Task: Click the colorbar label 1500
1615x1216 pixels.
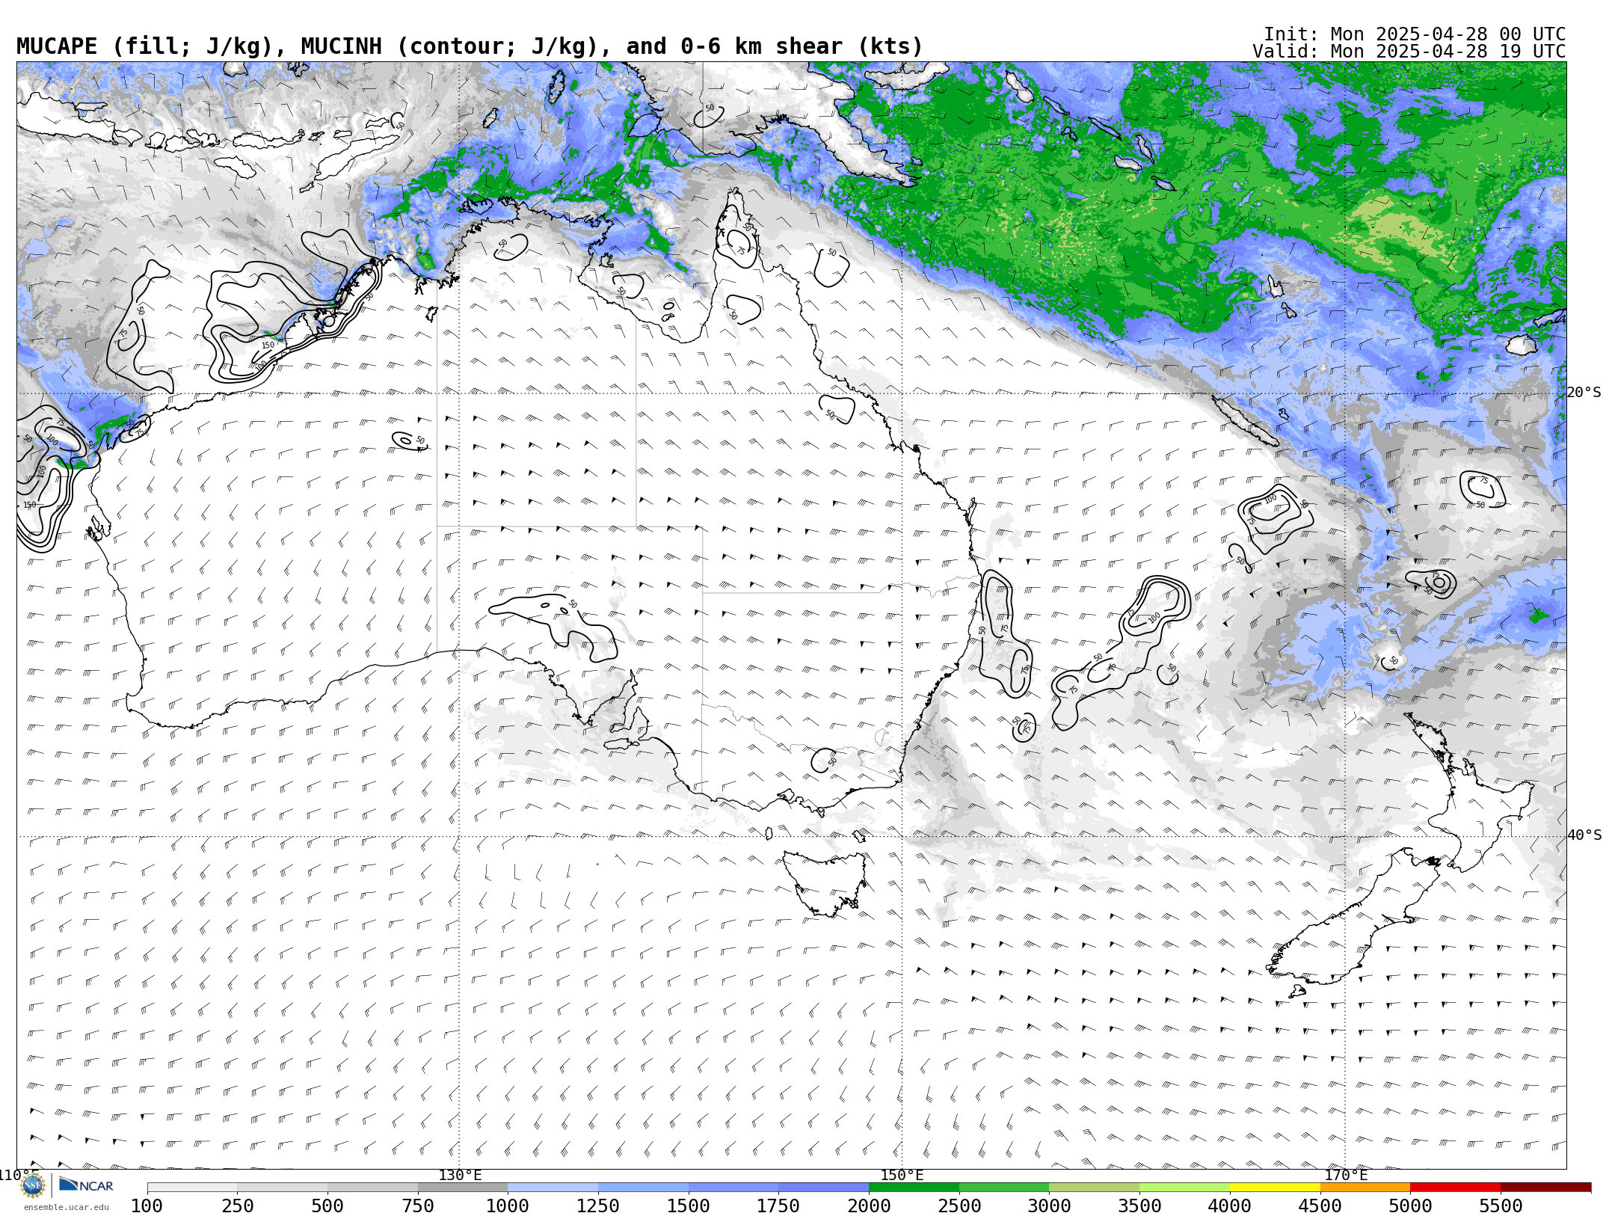Action: tap(689, 1206)
